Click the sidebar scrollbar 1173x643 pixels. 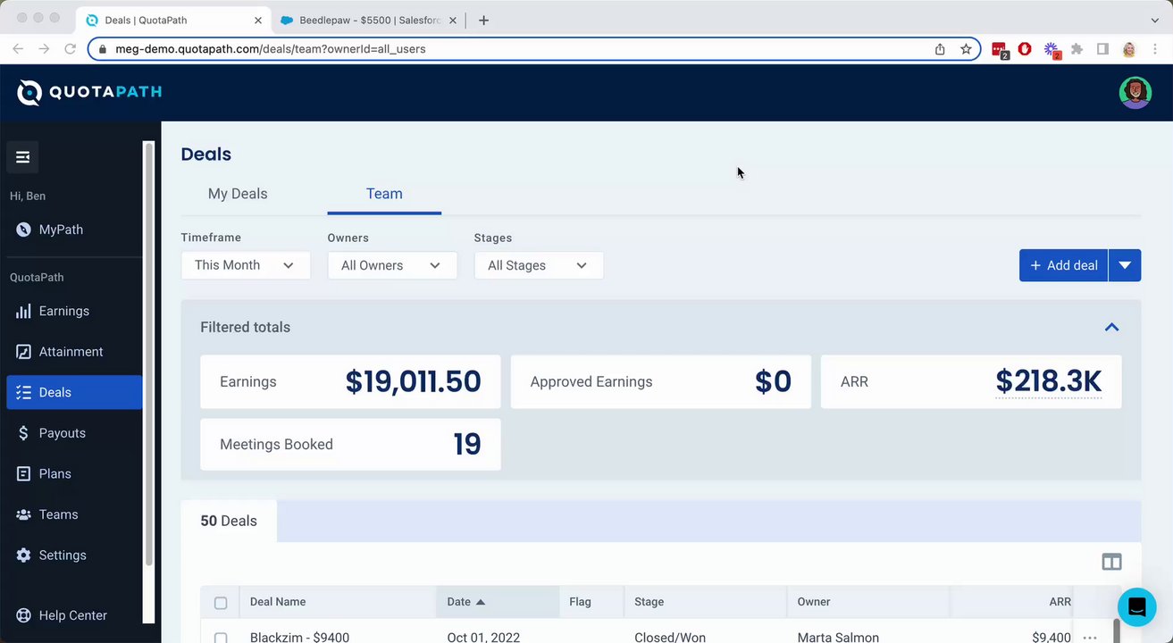pos(149,354)
